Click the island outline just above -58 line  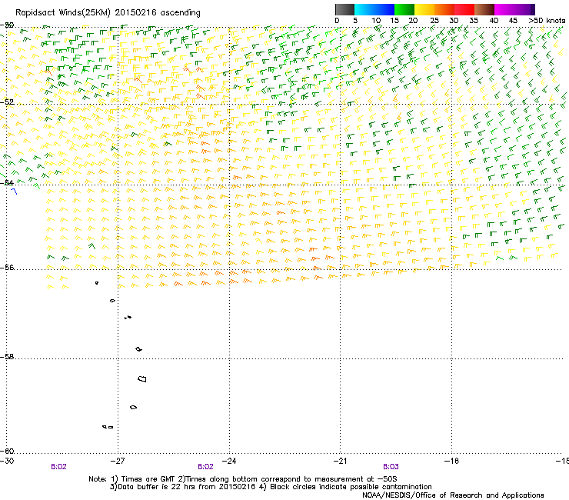138,349
